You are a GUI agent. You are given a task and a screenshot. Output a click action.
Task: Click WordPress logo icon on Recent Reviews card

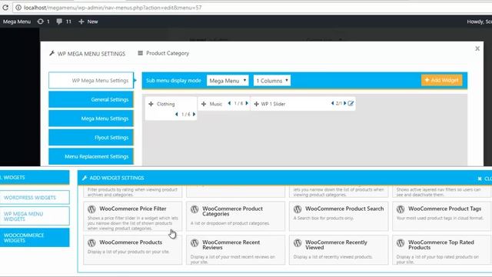point(194,242)
